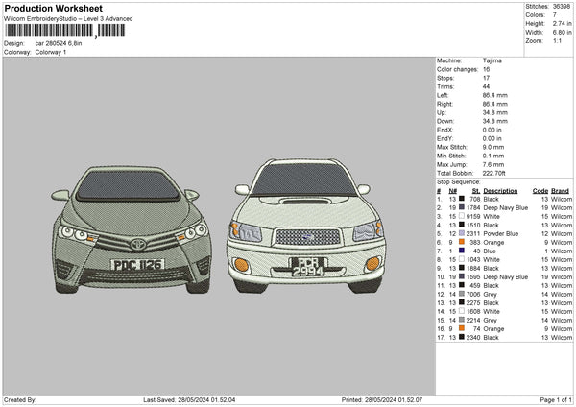This screenshot has width=576, height=407.
Task: Select the Zoom value 1:1
Action: click(557, 40)
